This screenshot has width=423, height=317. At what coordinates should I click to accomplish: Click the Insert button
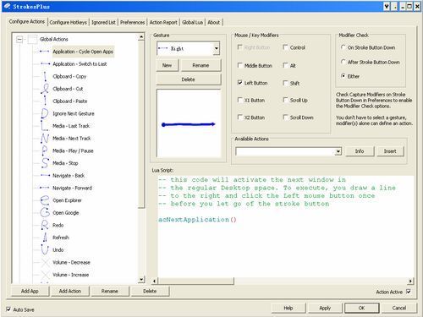(390, 151)
